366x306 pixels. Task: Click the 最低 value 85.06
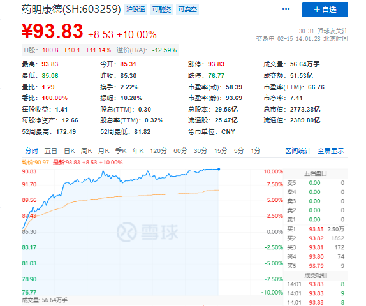click(x=50, y=76)
